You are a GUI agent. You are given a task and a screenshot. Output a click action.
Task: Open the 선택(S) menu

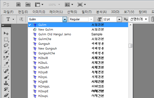[x=72, y=12]
